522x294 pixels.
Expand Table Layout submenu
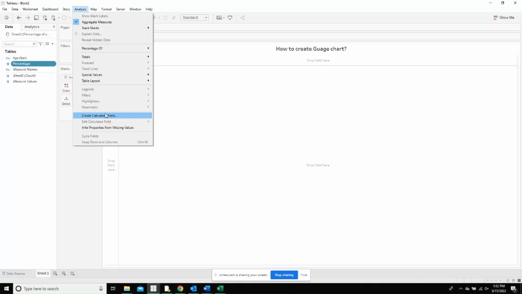(x=112, y=81)
